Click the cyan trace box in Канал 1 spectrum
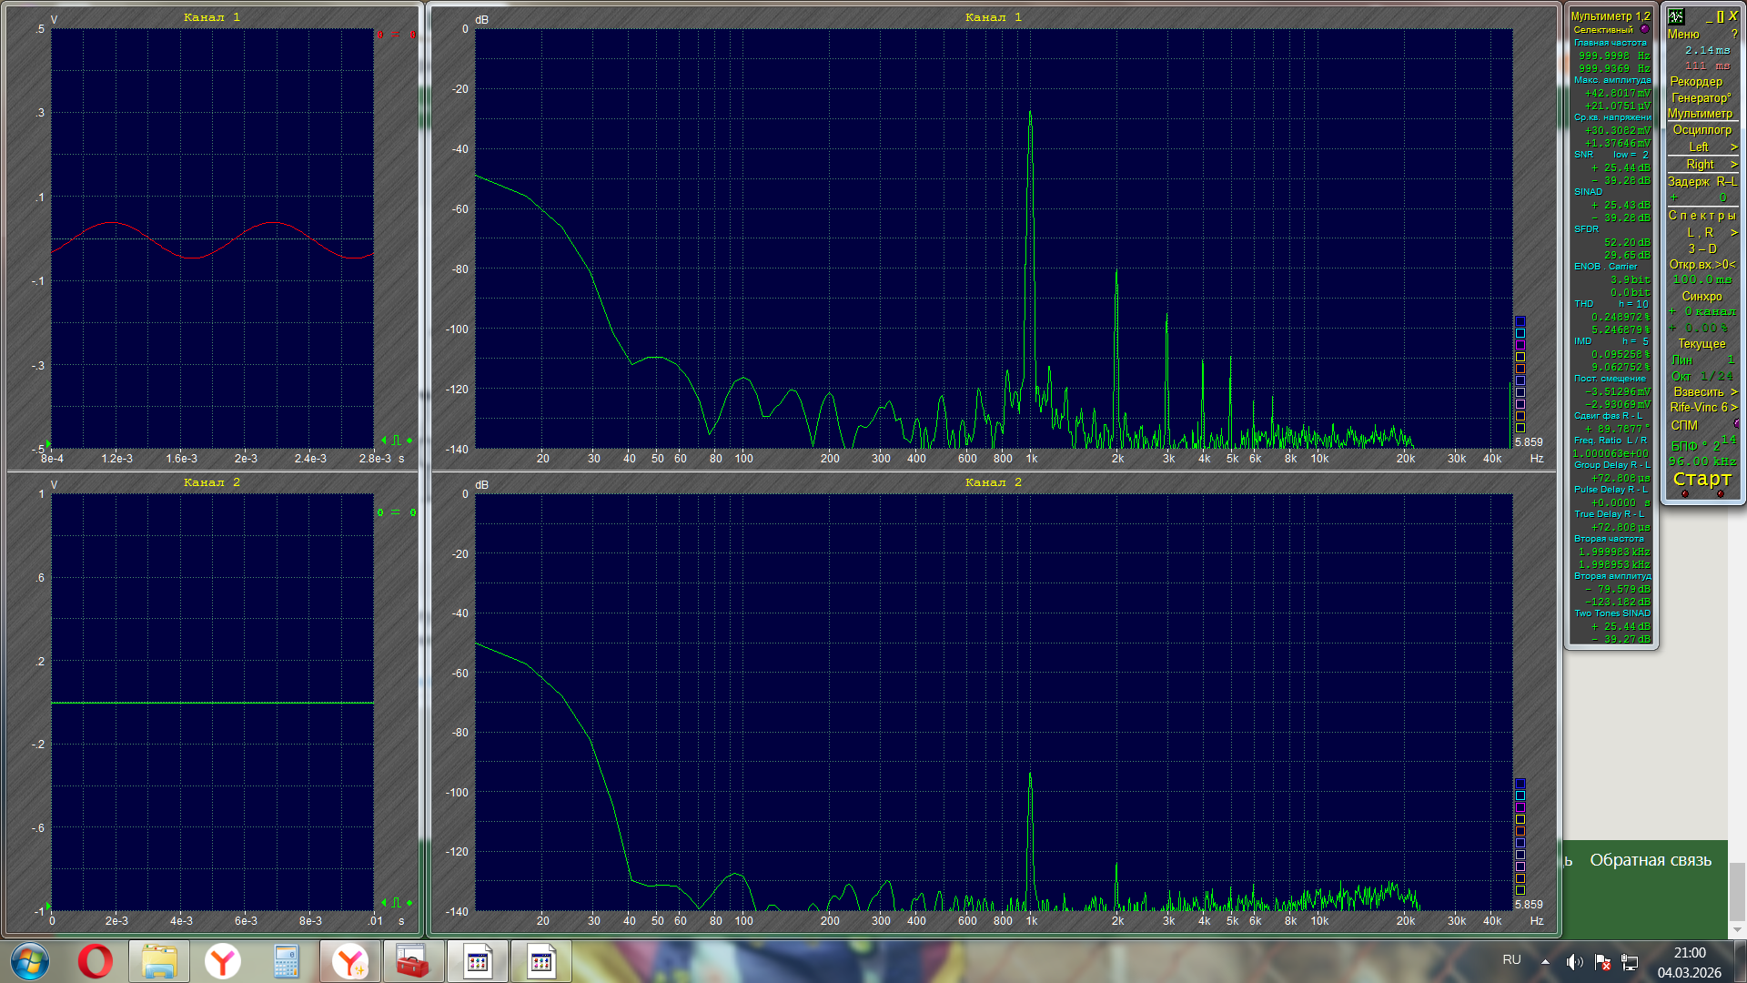Screen dimensions: 1747x983 (x=1520, y=333)
